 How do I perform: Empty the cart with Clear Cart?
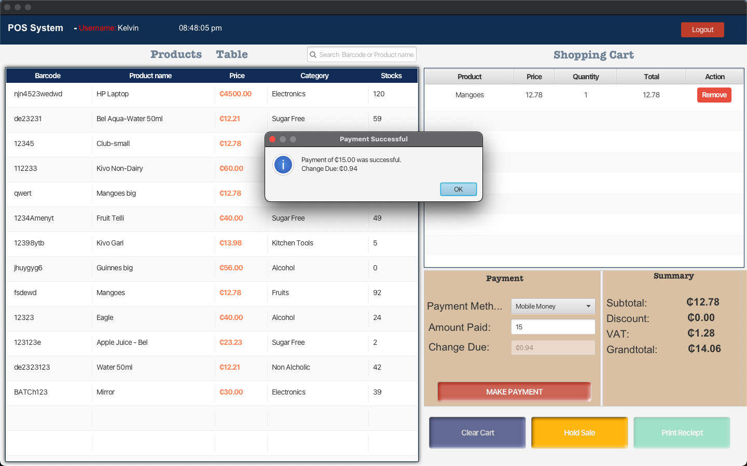477,432
